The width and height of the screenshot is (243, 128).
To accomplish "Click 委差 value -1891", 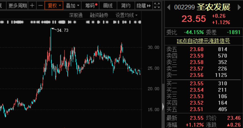I will tap(234, 32).
